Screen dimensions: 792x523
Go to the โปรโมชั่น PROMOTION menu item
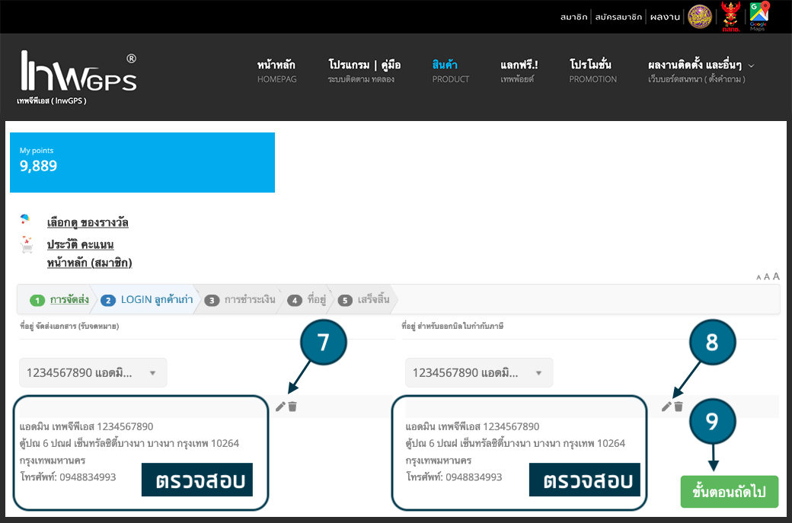592,71
